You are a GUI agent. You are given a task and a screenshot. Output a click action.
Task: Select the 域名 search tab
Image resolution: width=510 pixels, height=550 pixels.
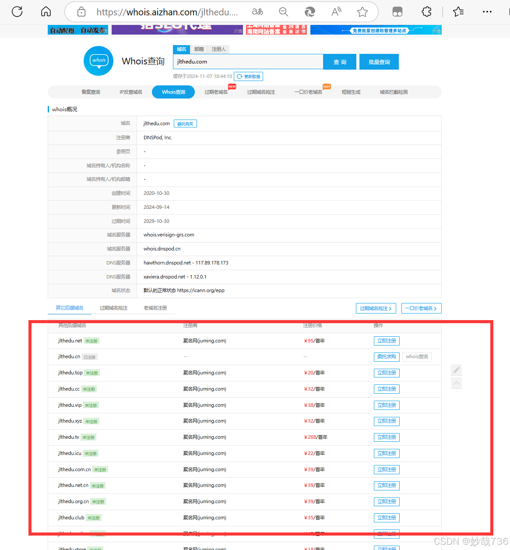pyautogui.click(x=182, y=49)
